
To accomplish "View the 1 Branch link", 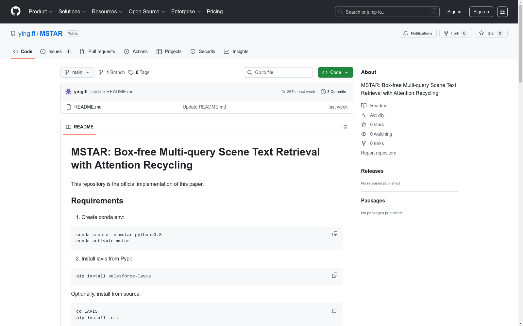I will (x=112, y=72).
